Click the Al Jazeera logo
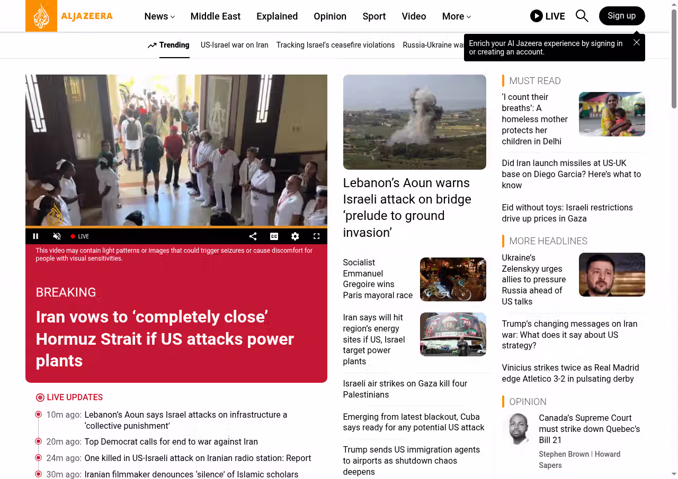The image size is (678, 479). (69, 16)
